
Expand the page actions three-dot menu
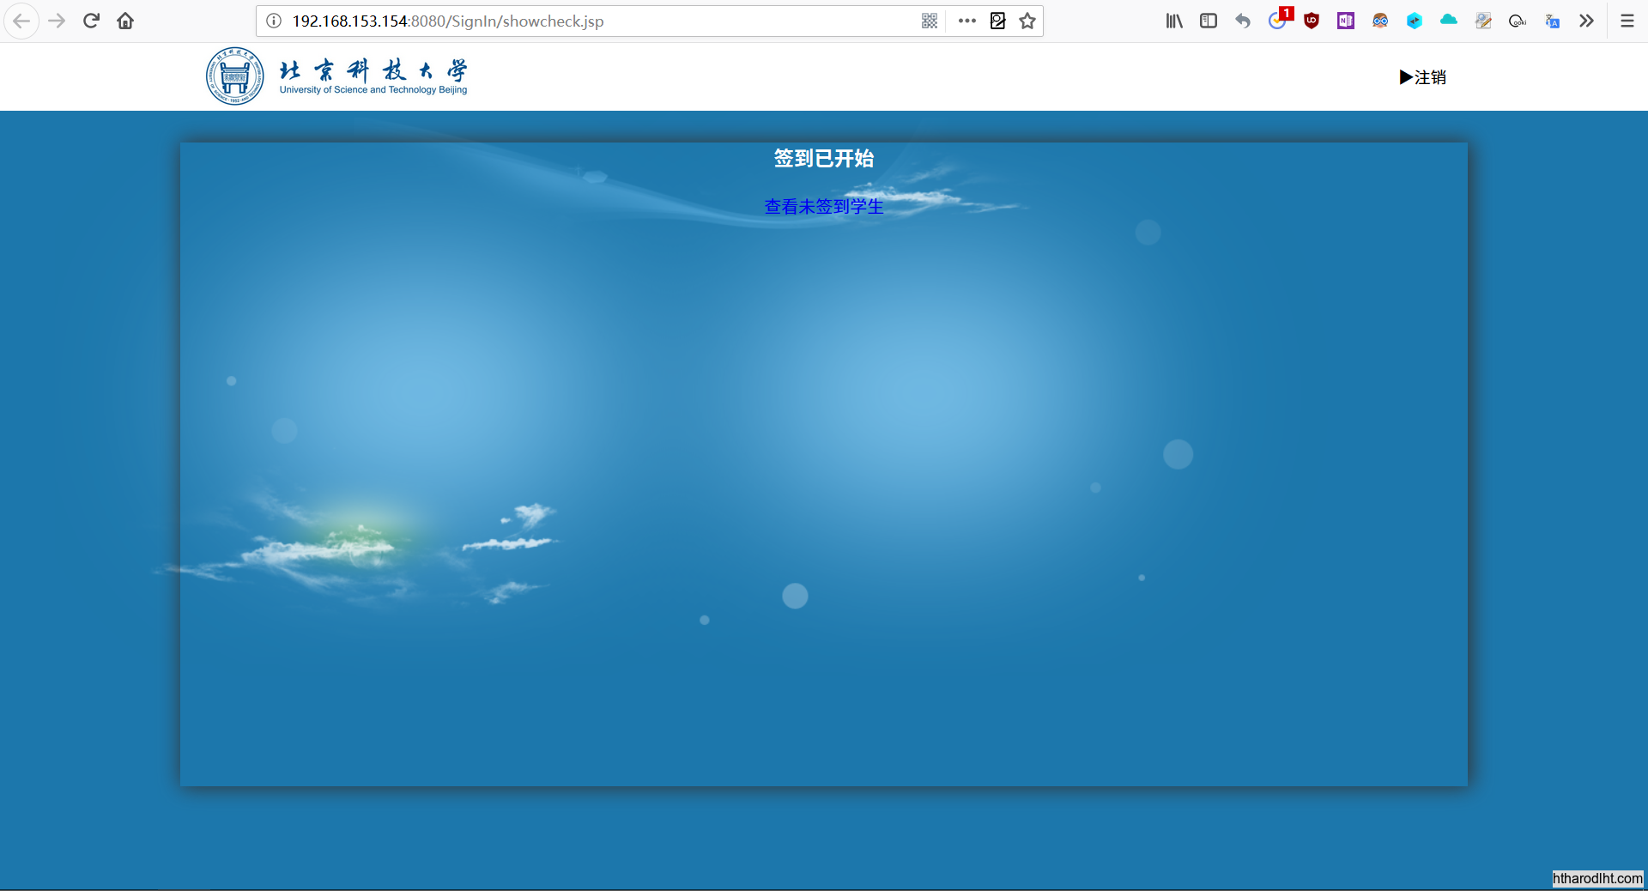point(967,21)
